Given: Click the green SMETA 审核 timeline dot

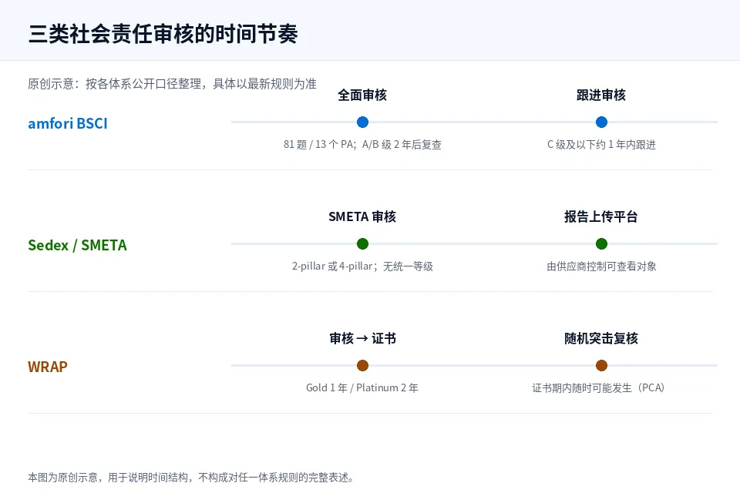Looking at the screenshot, I should click(362, 244).
